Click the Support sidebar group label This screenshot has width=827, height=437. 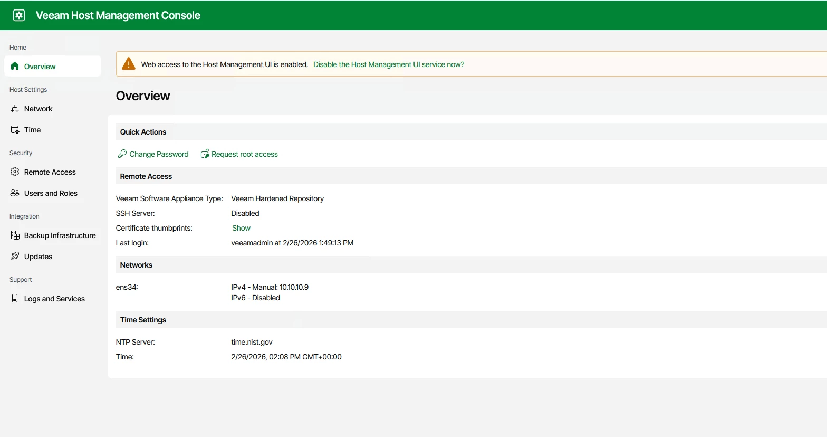[x=21, y=280]
